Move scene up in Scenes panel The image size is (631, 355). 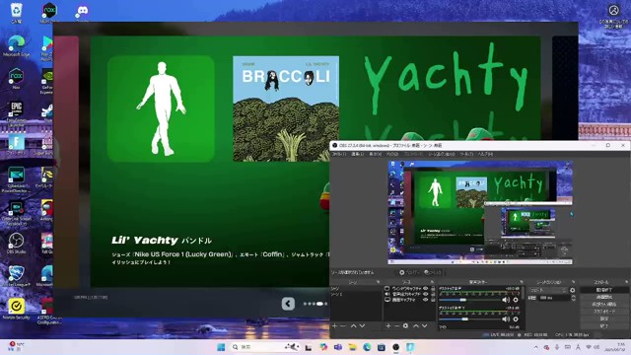point(353,325)
